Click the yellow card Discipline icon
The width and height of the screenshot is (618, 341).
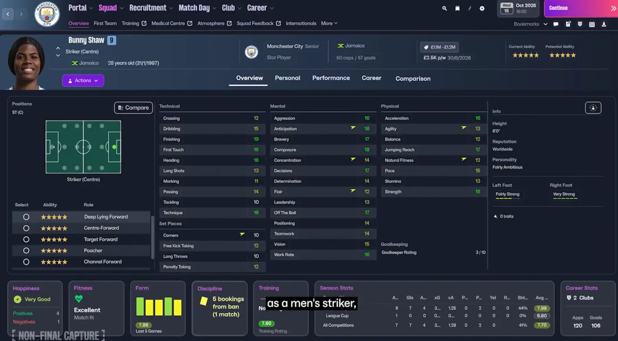(204, 301)
